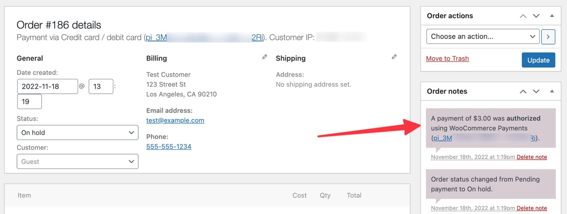Delete the payment authorized note

[531, 157]
